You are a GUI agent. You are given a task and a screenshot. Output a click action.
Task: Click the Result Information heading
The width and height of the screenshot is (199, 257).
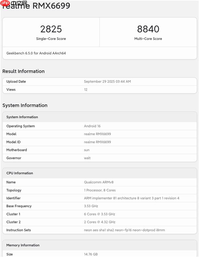23,71
